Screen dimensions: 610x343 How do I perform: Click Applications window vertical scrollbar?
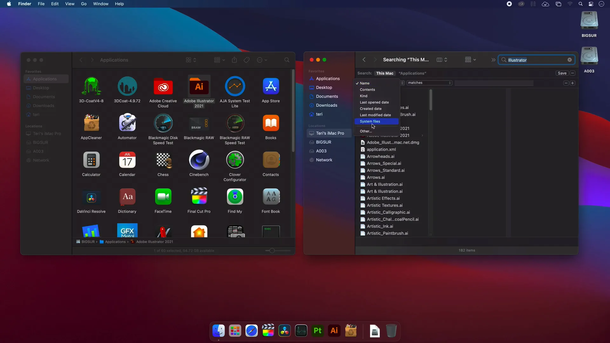coord(293,111)
